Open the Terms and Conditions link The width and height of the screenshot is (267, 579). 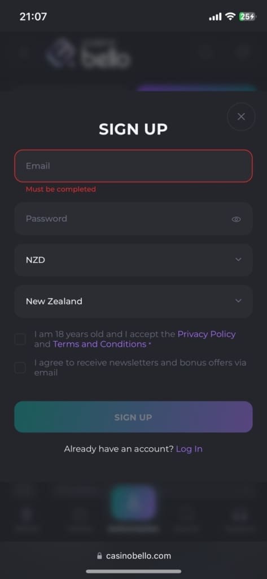99,344
